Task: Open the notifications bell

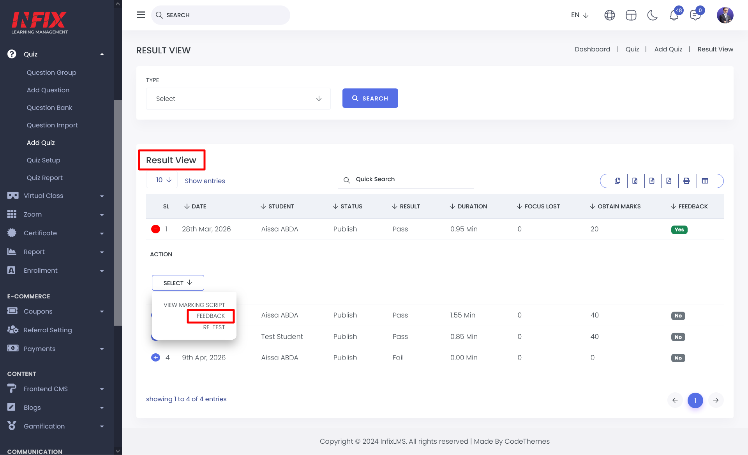Action: pos(674,16)
